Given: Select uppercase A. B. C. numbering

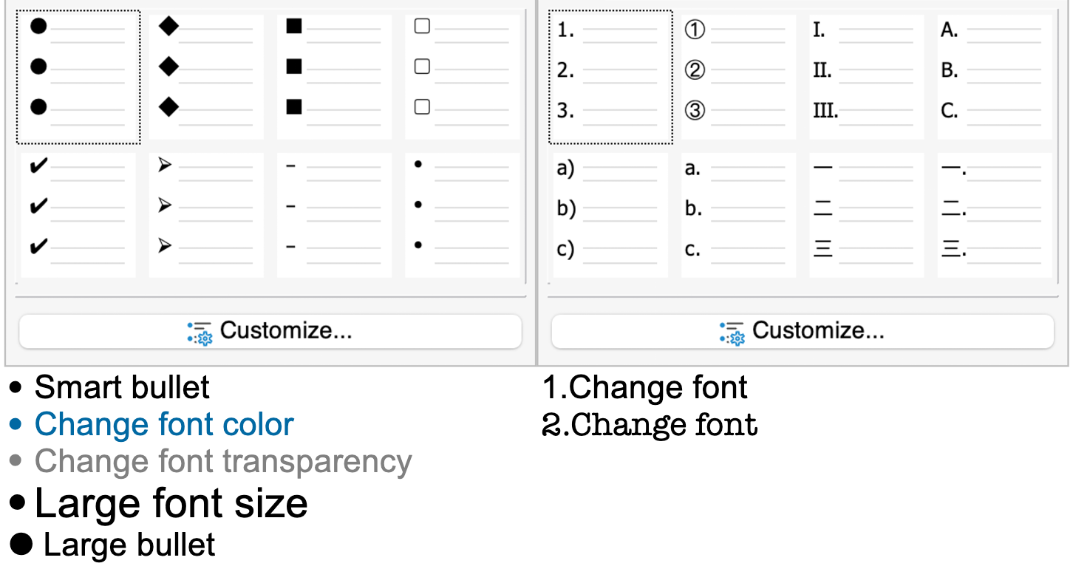Looking at the screenshot, I should [994, 77].
